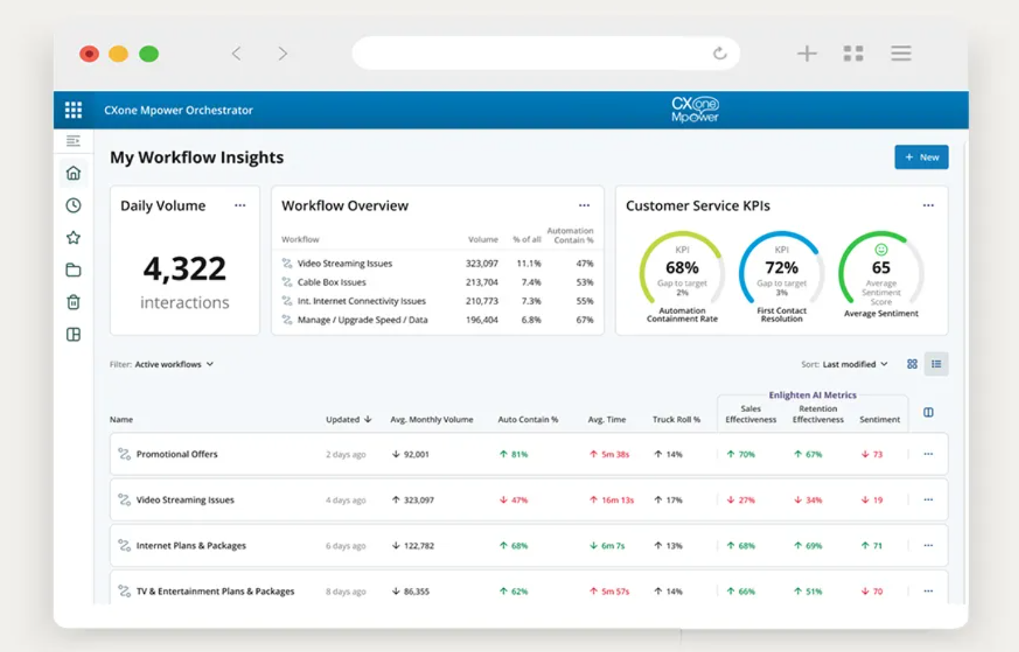Open Trash icon in sidebar

[x=74, y=302]
